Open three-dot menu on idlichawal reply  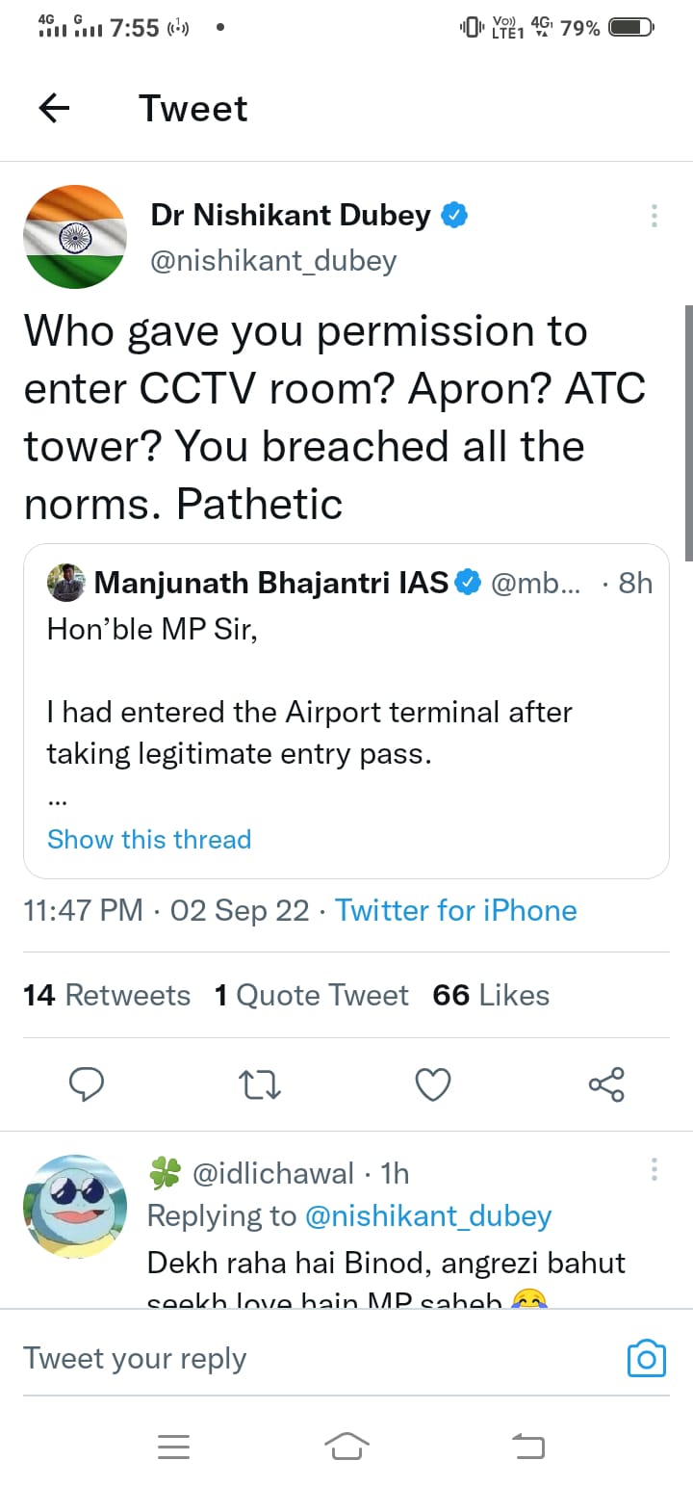pyautogui.click(x=654, y=1170)
